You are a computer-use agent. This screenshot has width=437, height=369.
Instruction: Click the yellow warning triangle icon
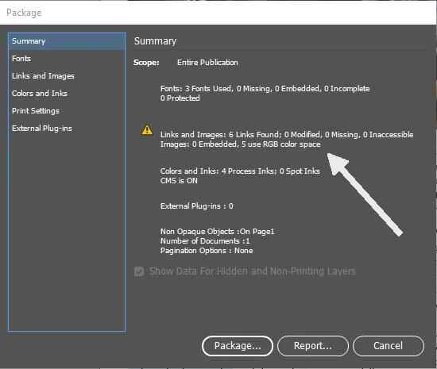tap(147, 130)
